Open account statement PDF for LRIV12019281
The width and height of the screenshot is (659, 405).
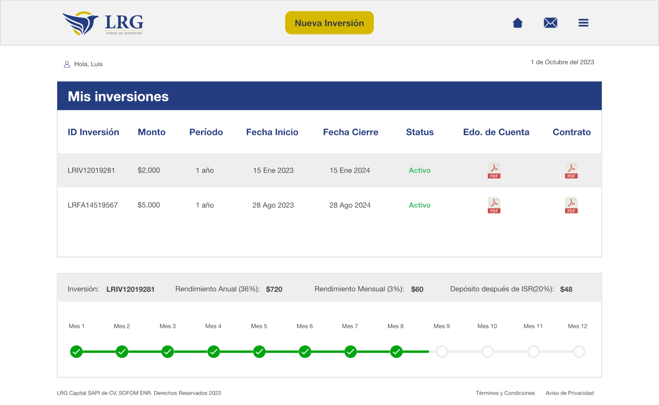coord(494,170)
